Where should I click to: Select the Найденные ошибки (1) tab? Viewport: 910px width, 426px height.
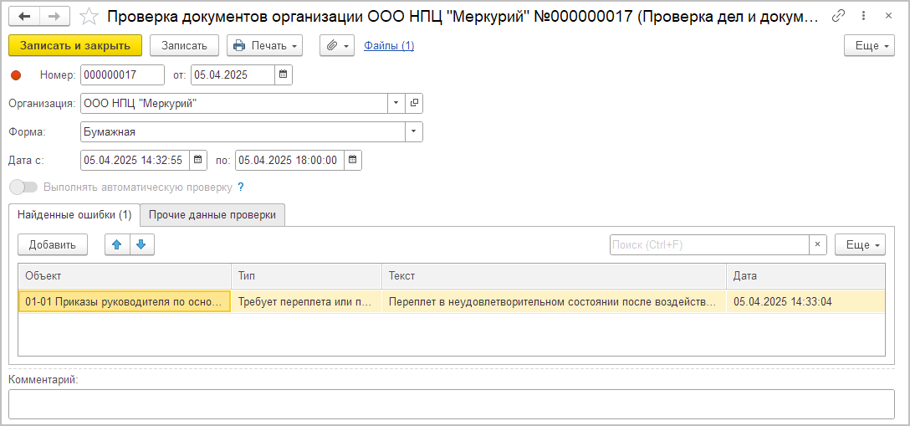(74, 215)
